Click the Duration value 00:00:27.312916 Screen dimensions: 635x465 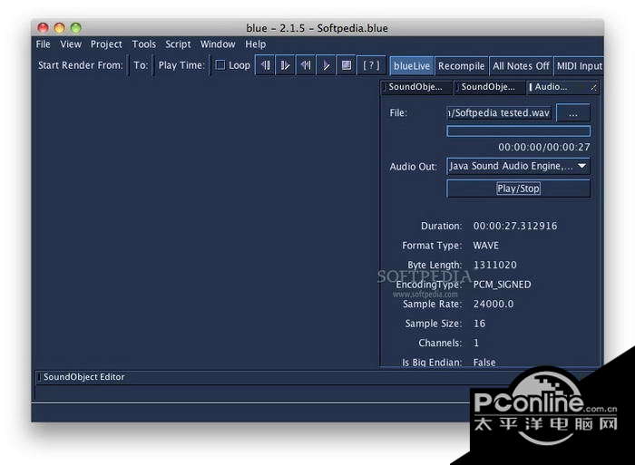515,226
